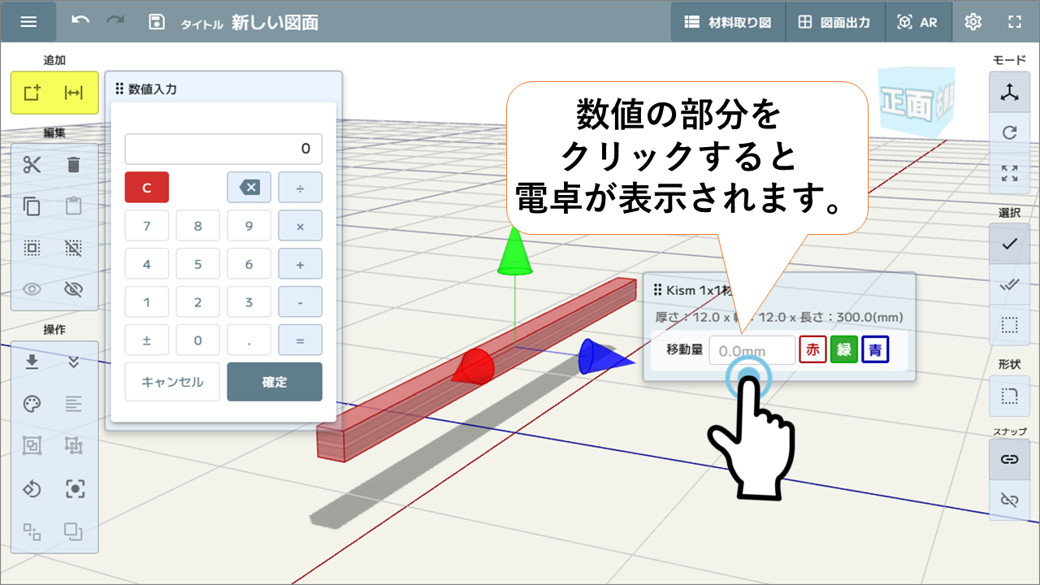
Task: Click the plus-minus ± key
Action: click(x=147, y=340)
